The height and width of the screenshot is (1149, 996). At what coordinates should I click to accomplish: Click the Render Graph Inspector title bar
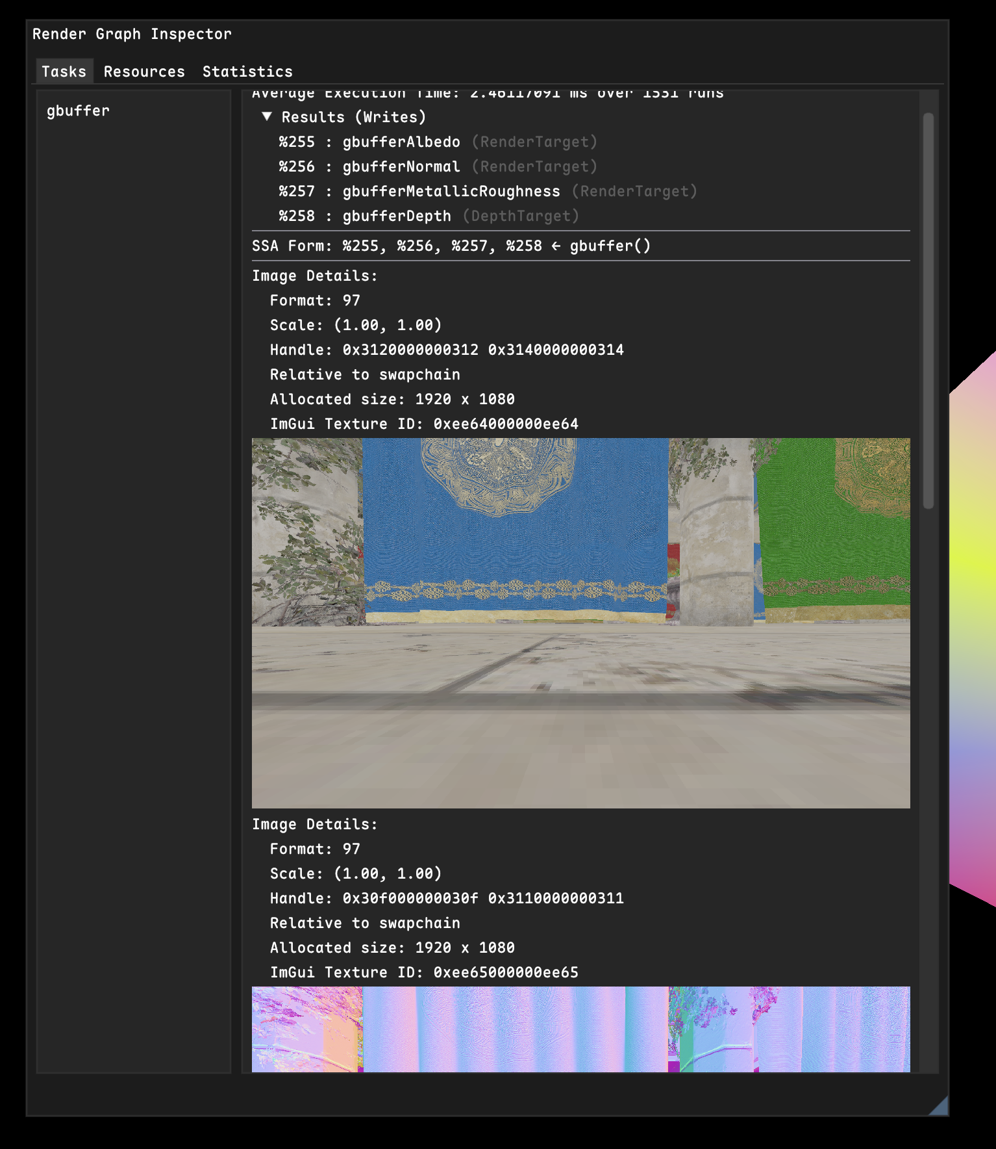(x=487, y=34)
